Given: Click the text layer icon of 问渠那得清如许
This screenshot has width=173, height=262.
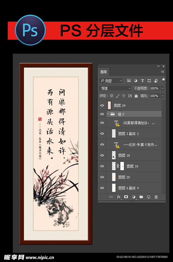Looking at the screenshot, I should click(x=117, y=123).
